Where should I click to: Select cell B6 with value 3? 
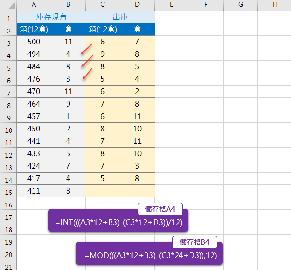[x=68, y=79]
